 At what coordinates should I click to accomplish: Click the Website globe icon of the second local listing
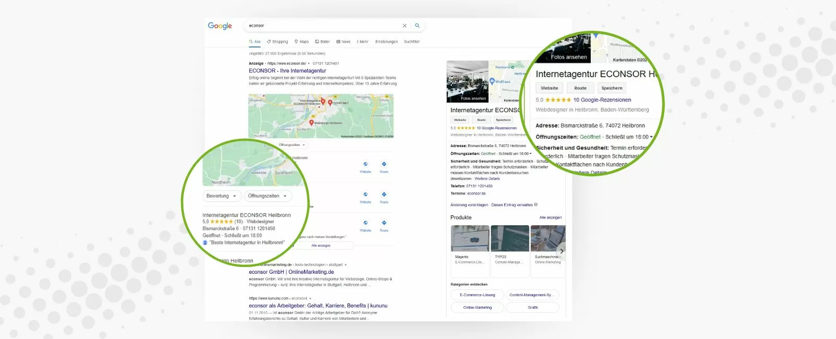pos(365,195)
